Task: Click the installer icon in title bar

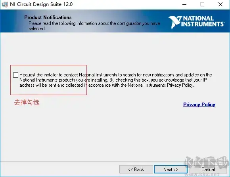Action: click(5, 4)
